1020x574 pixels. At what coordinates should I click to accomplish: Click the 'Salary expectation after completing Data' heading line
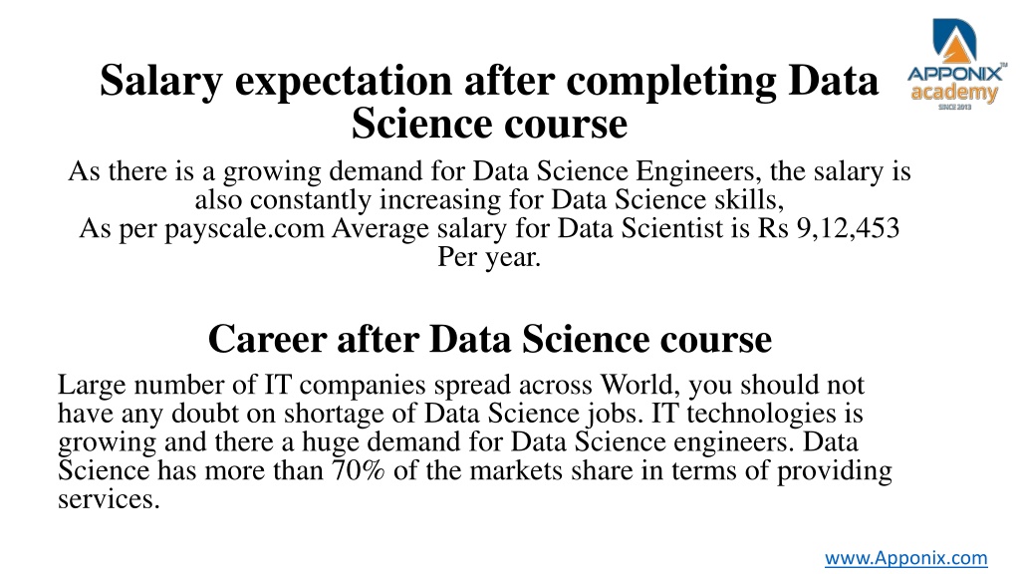(489, 81)
